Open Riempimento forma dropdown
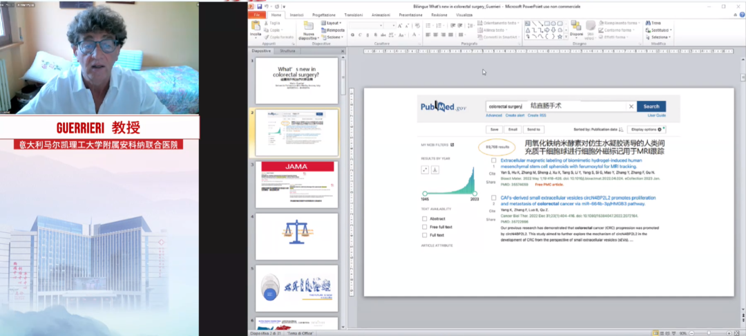Image resolution: width=746 pixels, height=336 pixels. click(620, 23)
